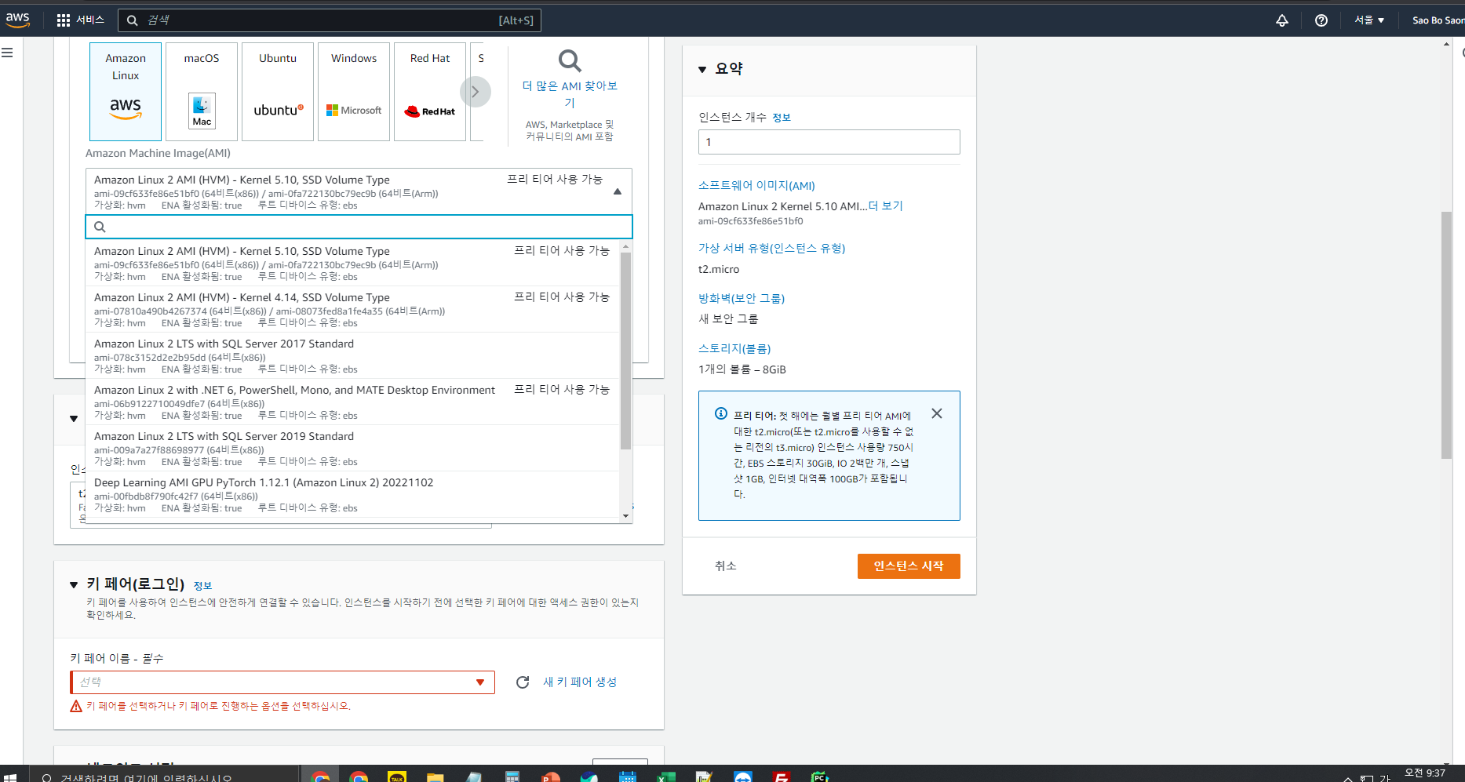The width and height of the screenshot is (1465, 782).
Task: Select the Ubuntu quick start tab
Action: pyautogui.click(x=278, y=92)
